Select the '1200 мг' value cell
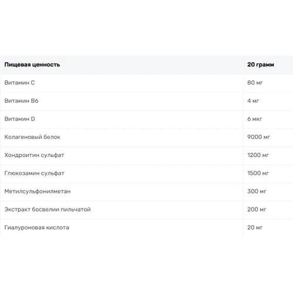Screen dimensions: 293x293 coord(258,155)
